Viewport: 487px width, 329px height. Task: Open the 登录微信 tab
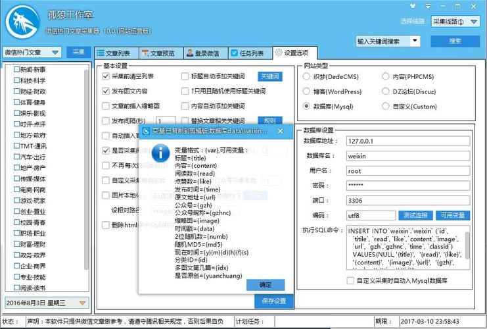[206, 53]
